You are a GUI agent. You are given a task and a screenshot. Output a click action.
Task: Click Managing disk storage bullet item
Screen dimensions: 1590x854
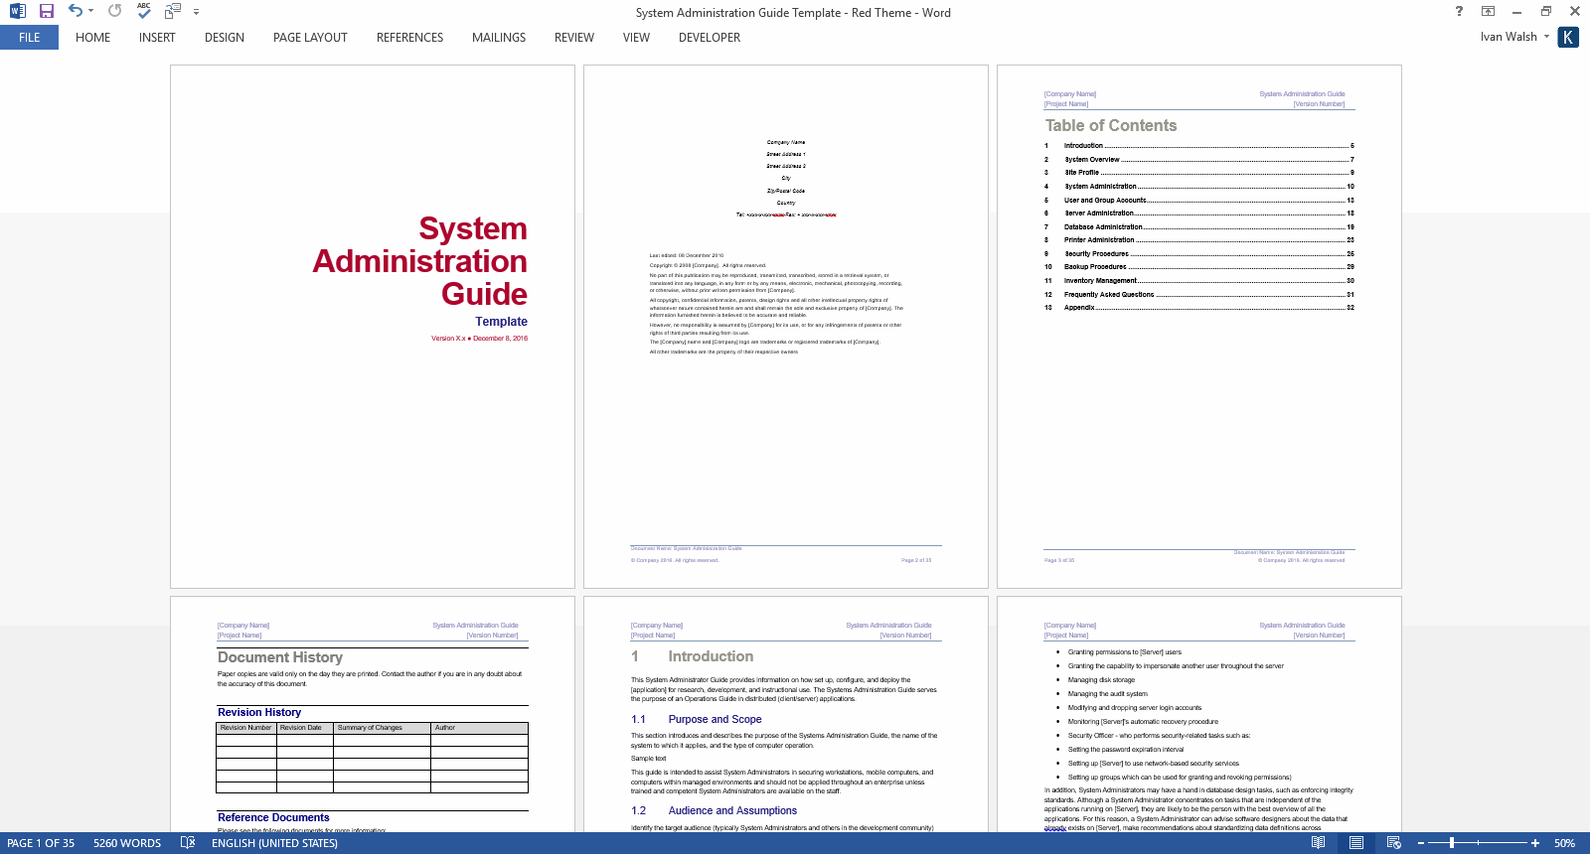pyautogui.click(x=1101, y=680)
